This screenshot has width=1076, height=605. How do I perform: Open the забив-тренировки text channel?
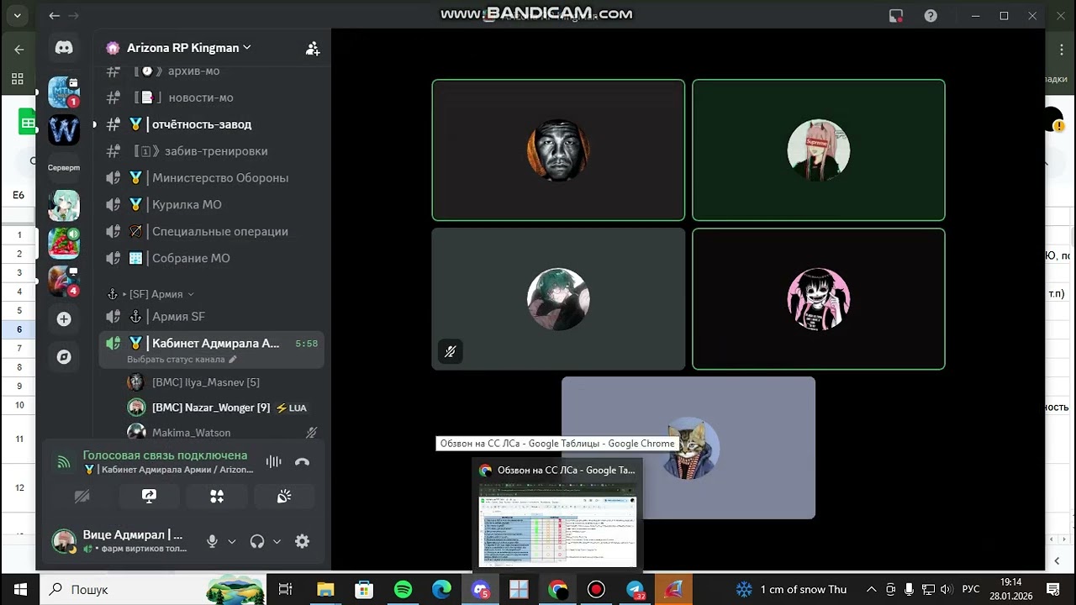pos(211,151)
